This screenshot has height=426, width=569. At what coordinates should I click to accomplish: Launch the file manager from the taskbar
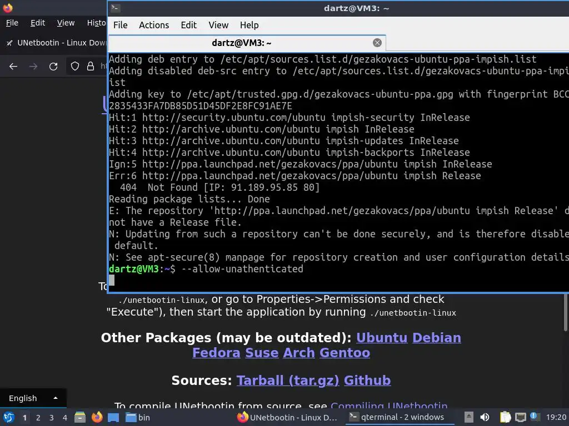(x=80, y=417)
